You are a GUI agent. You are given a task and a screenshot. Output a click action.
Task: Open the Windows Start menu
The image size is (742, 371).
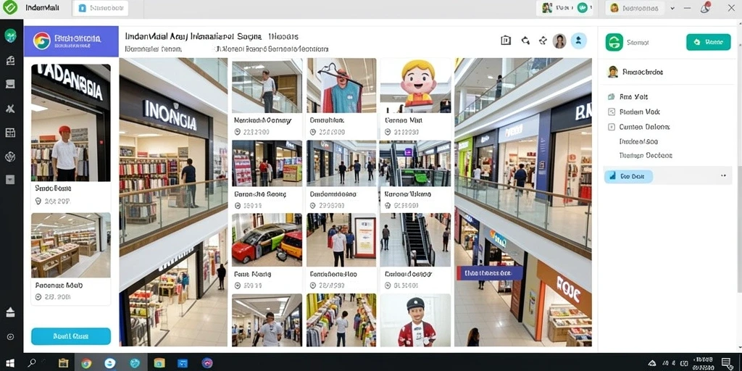(9, 363)
